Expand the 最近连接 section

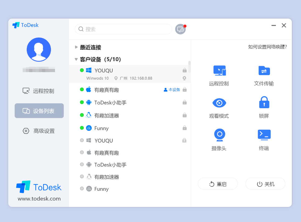pos(76,47)
